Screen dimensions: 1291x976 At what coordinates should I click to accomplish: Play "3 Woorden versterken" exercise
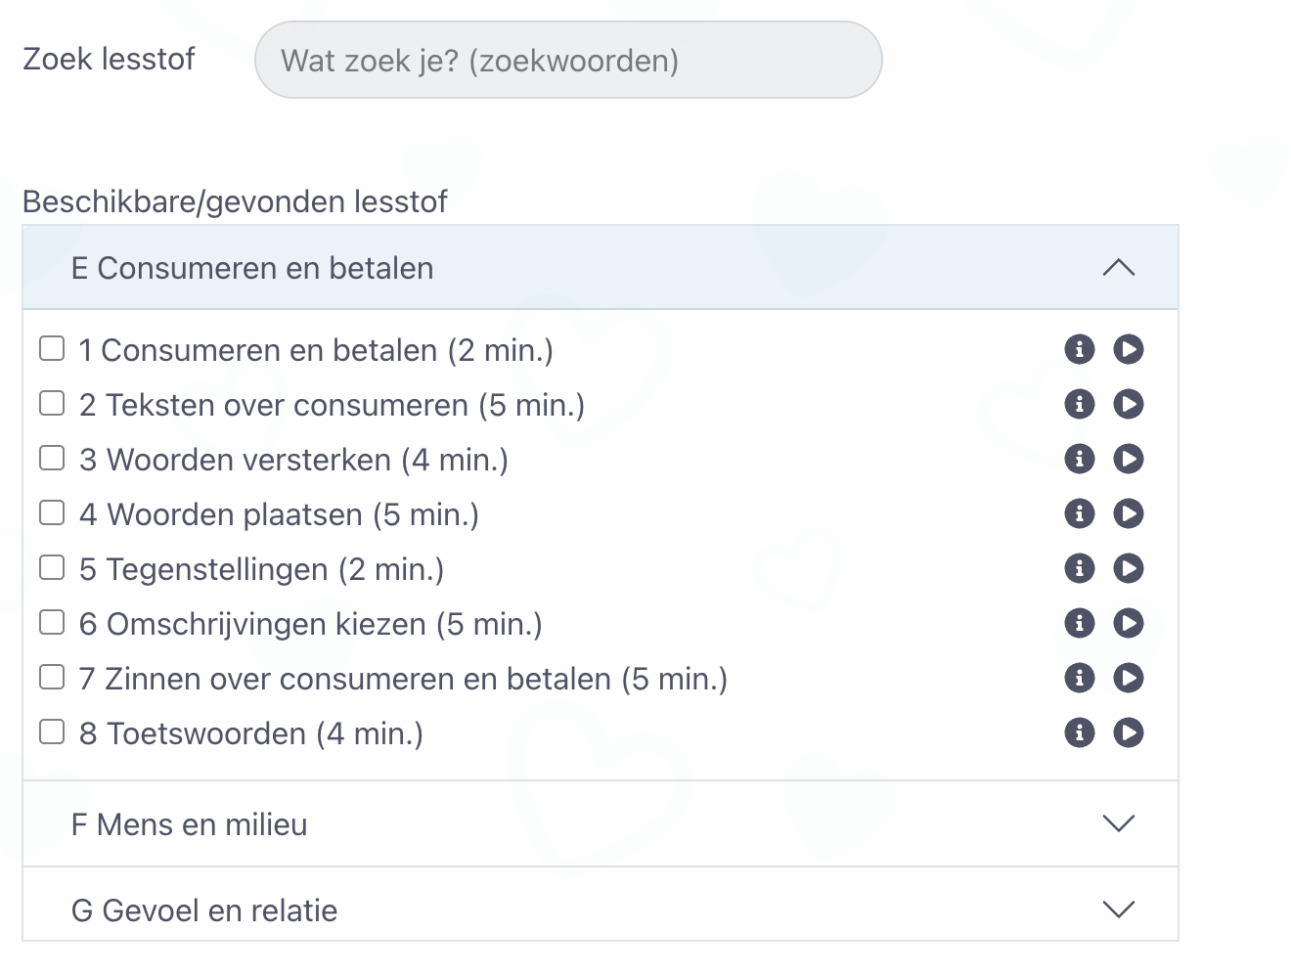tap(1128, 459)
